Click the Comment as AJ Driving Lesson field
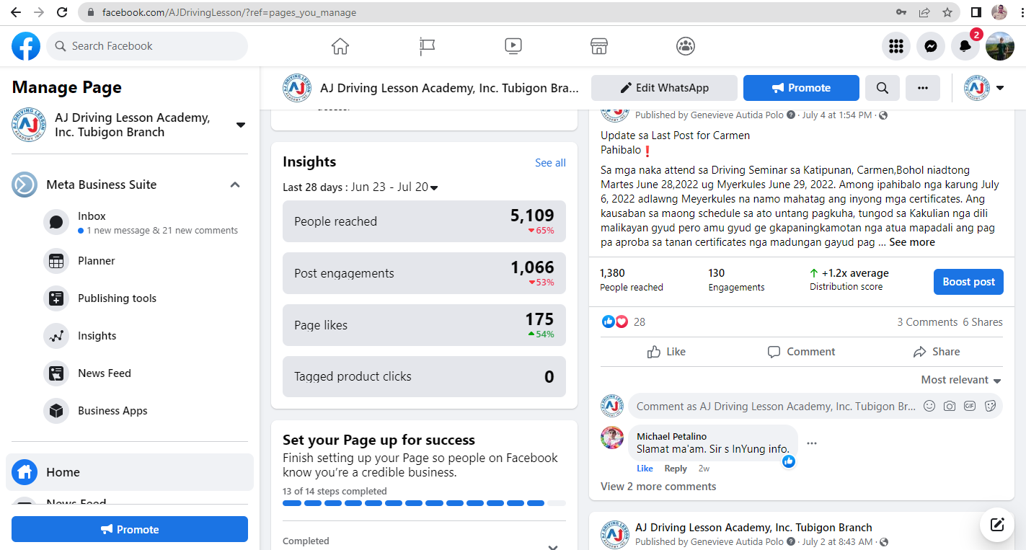 pyautogui.click(x=775, y=407)
